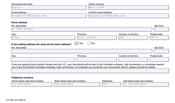Click the empty mailing Province field
This screenshot has width=175, height=103.
coord(97,59)
